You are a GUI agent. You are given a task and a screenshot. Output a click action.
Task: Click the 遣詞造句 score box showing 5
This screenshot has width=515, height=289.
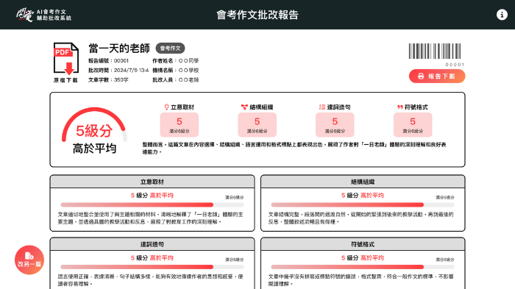tap(335, 125)
